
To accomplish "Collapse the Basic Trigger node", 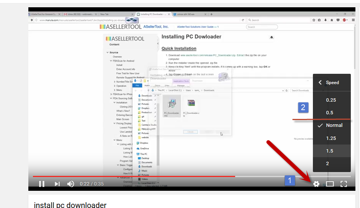I will pos(118,165).
